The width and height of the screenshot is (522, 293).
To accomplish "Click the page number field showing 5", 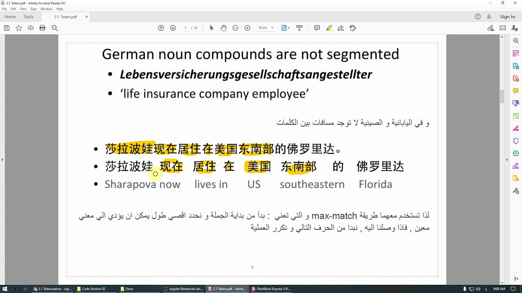I will [185, 28].
